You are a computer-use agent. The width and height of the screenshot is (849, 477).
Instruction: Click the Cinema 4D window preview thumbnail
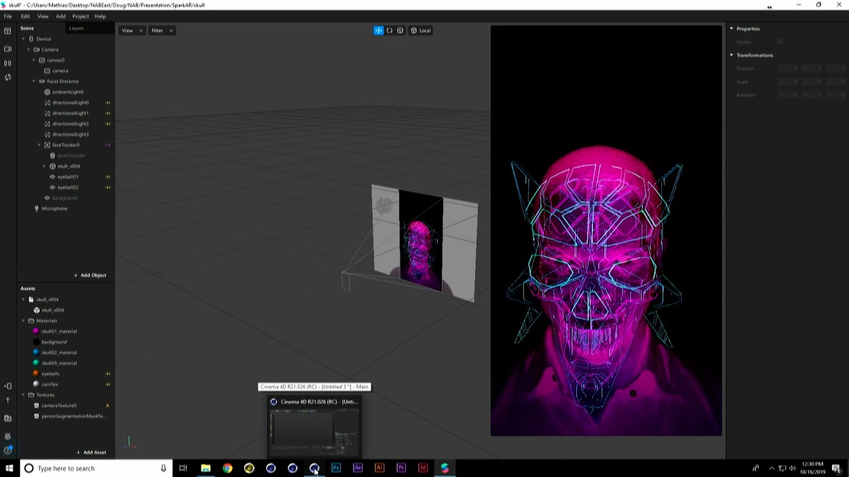click(x=314, y=431)
